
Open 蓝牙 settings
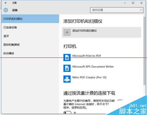(30, 36)
